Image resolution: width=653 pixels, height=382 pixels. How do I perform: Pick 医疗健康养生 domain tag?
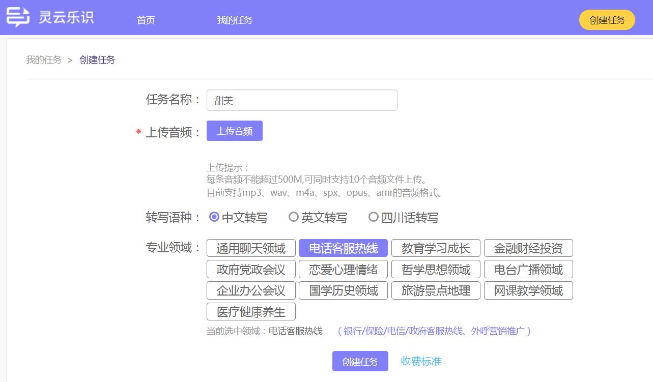click(251, 311)
